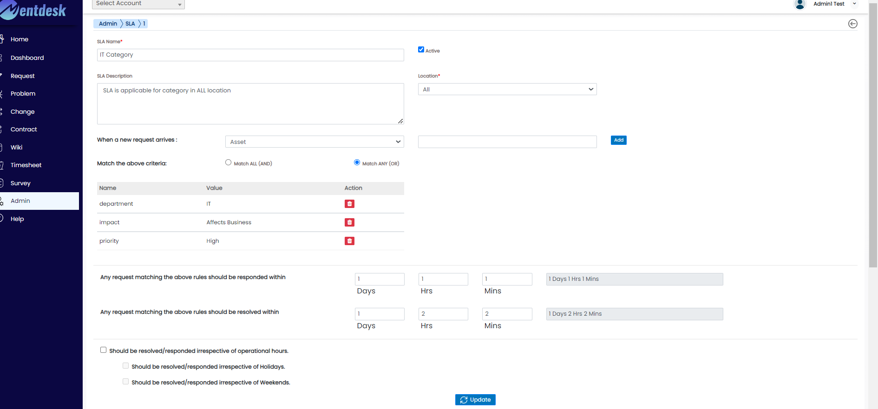The width and height of the screenshot is (878, 409).
Task: Click the Update button
Action: (475, 400)
